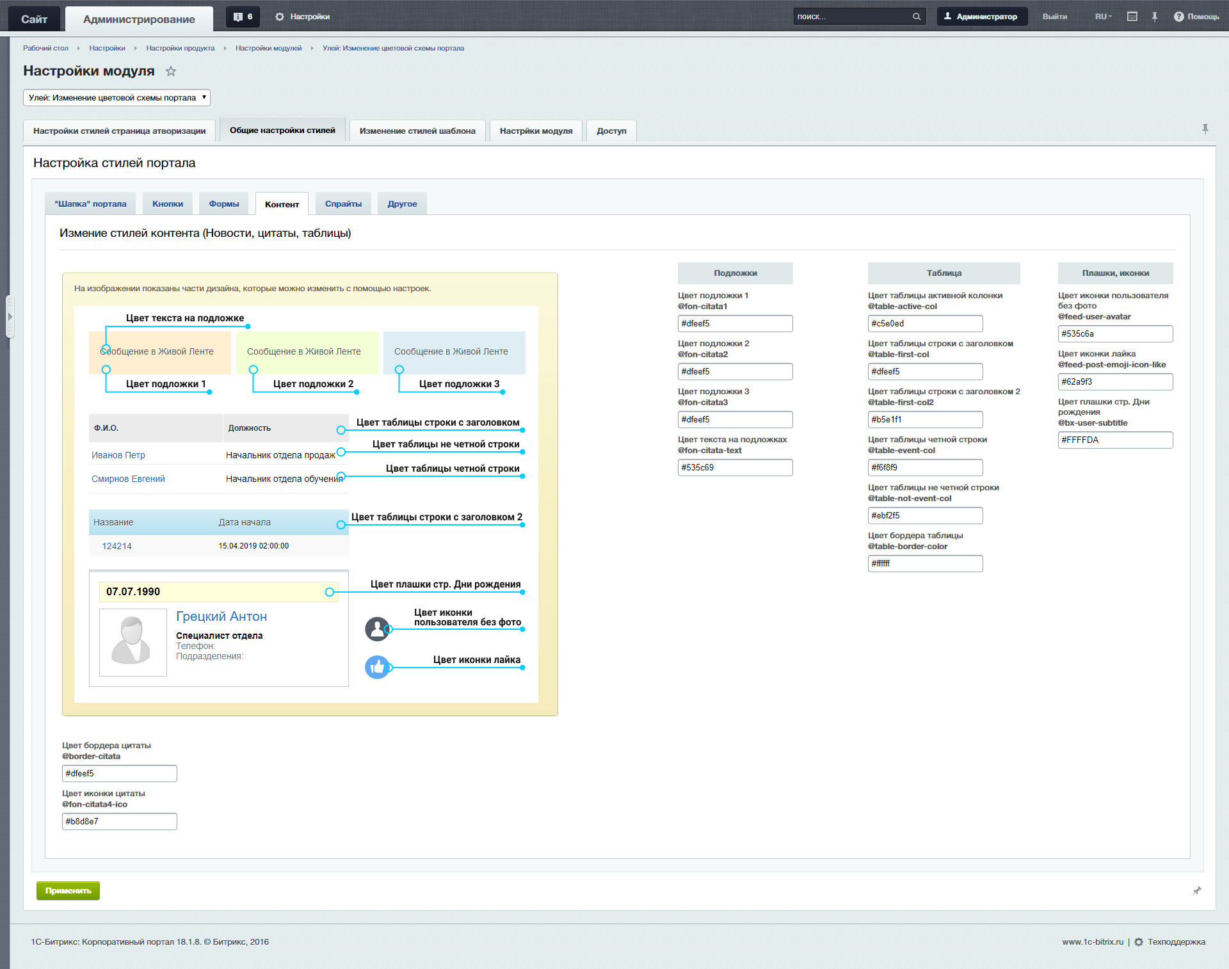
Task: Click the search magnifier icon
Action: [x=917, y=17]
